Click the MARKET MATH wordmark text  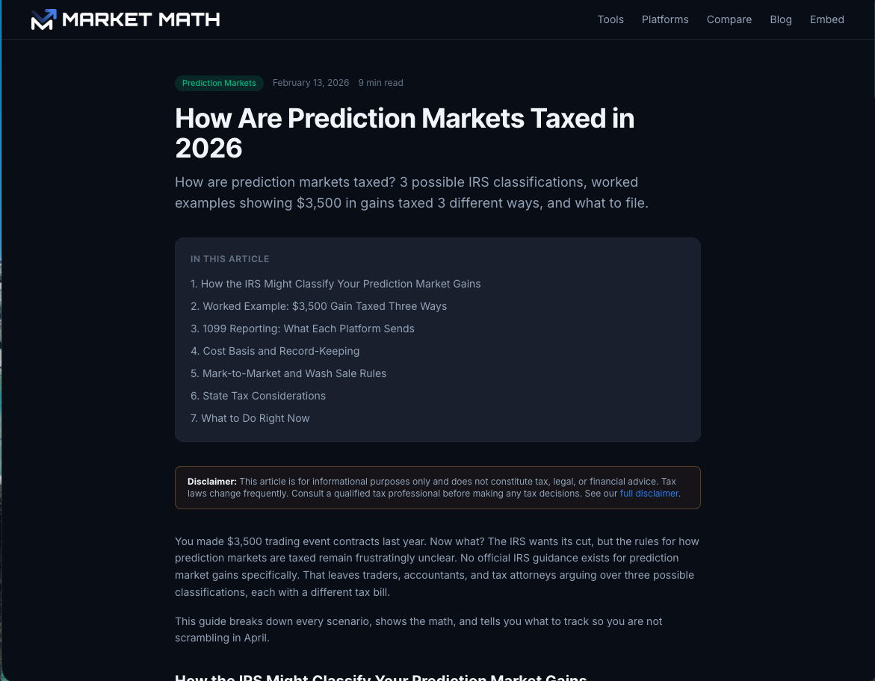pyautogui.click(x=141, y=19)
